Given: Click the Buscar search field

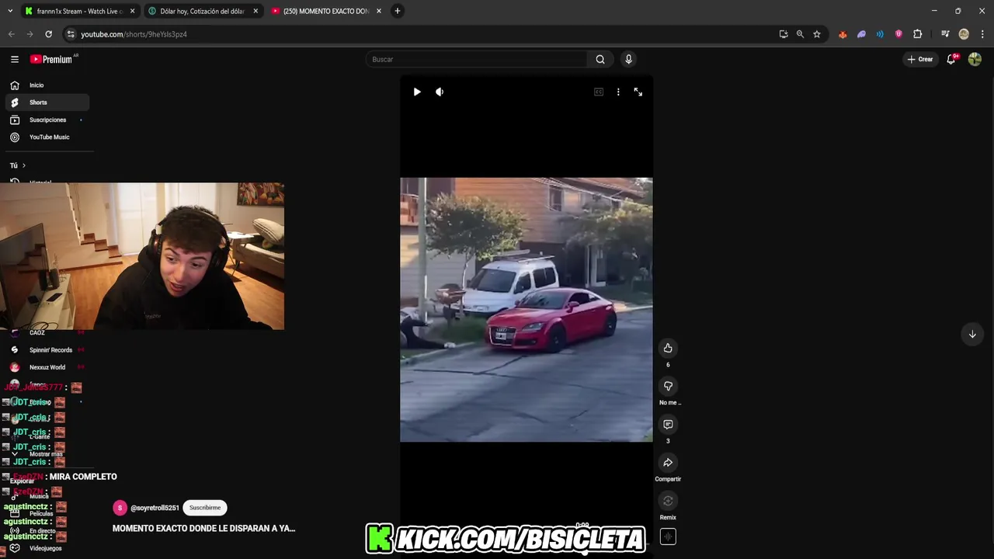Looking at the screenshot, I should point(477,59).
